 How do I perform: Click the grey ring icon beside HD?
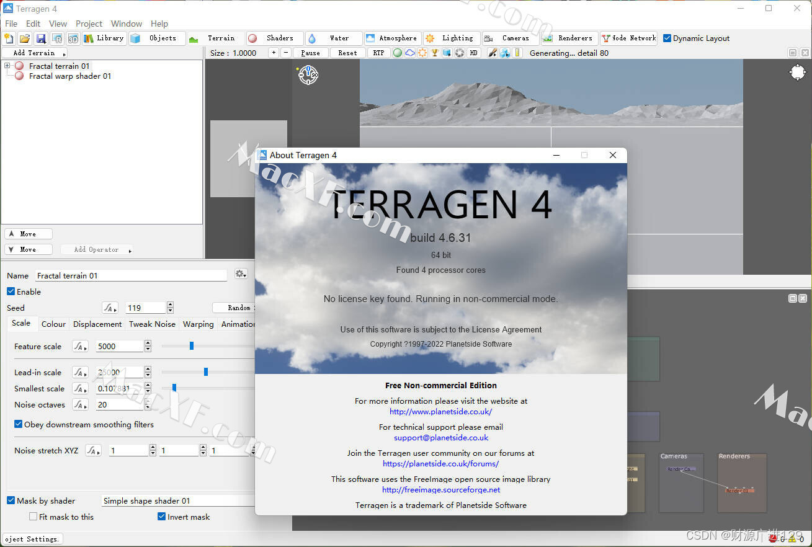[459, 53]
